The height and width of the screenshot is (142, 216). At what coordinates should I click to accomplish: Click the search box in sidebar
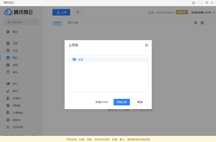(21, 22)
